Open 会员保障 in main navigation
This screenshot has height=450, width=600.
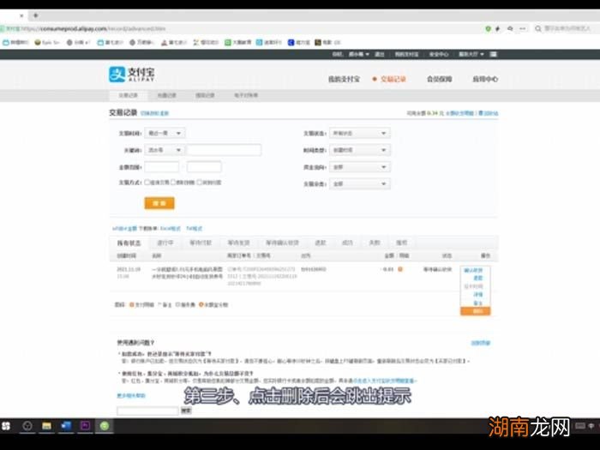click(x=439, y=79)
